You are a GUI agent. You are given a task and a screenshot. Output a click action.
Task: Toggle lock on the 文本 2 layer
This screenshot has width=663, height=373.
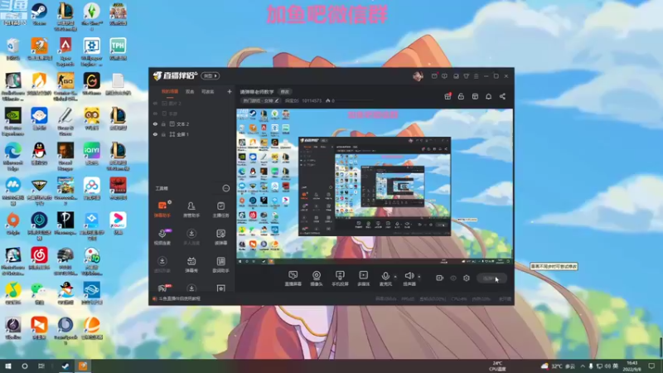tap(163, 124)
